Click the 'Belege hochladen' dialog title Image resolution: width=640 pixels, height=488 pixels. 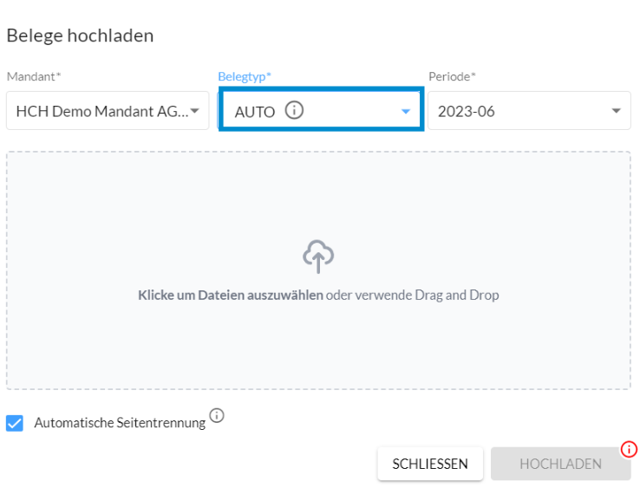click(x=81, y=36)
